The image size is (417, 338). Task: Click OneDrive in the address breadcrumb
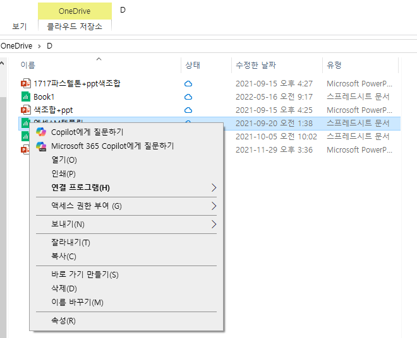point(16,46)
